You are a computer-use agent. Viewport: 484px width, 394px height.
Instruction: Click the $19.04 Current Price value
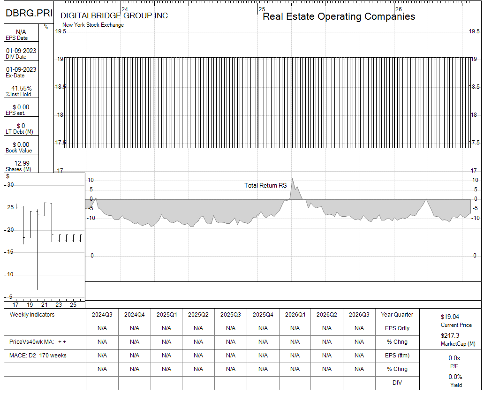[450, 317]
